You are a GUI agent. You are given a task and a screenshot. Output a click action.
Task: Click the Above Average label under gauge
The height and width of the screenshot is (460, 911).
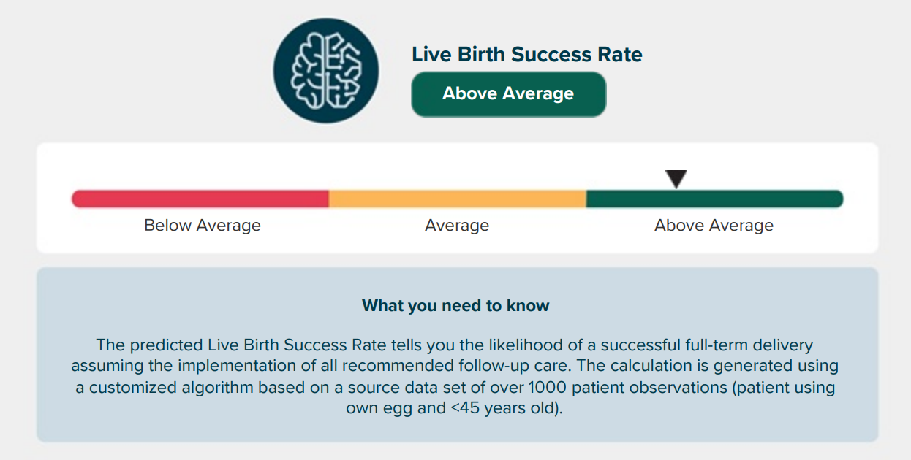tap(714, 226)
